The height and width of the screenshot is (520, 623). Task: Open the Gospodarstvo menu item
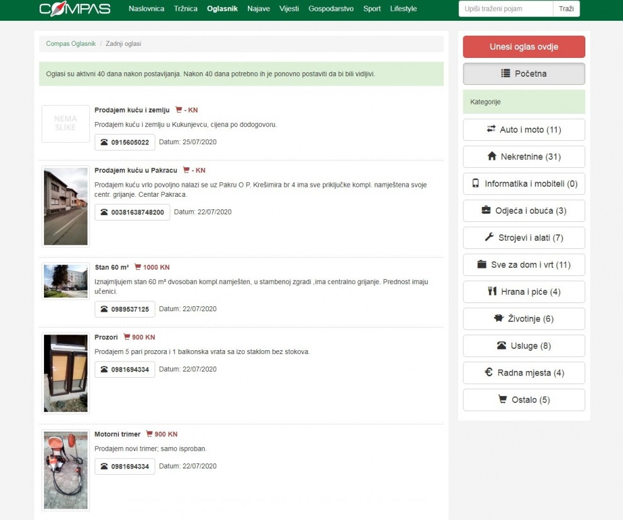pyautogui.click(x=331, y=9)
